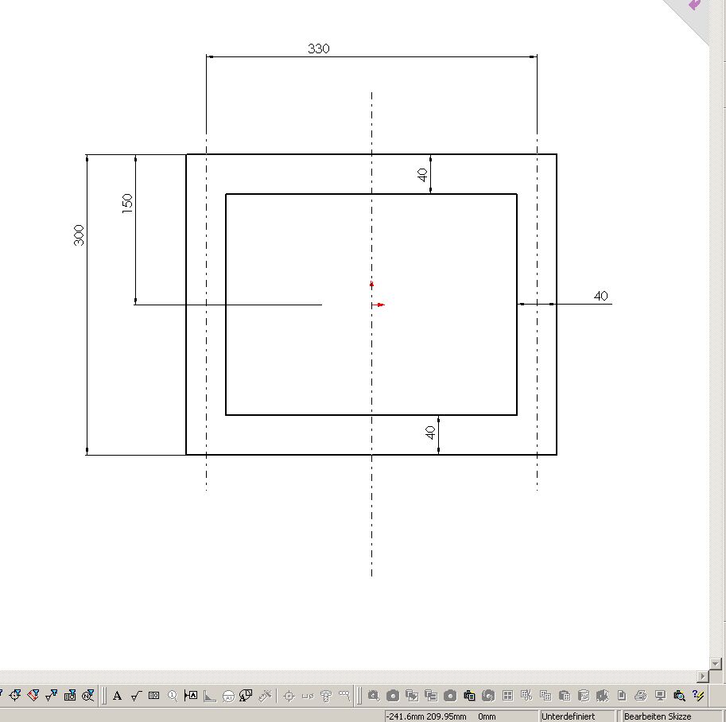
Task: Select the 40 dimension at the top edge
Action: point(422,175)
